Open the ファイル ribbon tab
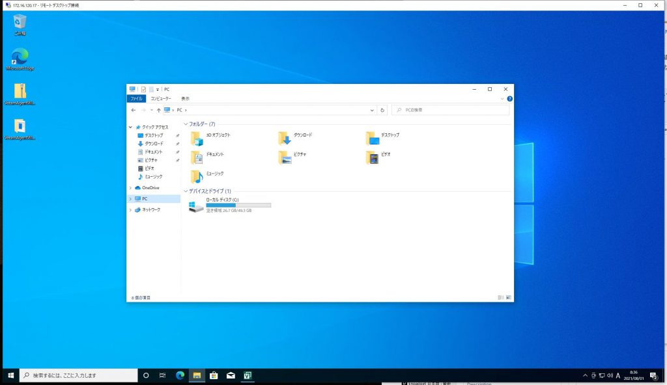This screenshot has width=667, height=385. point(136,99)
